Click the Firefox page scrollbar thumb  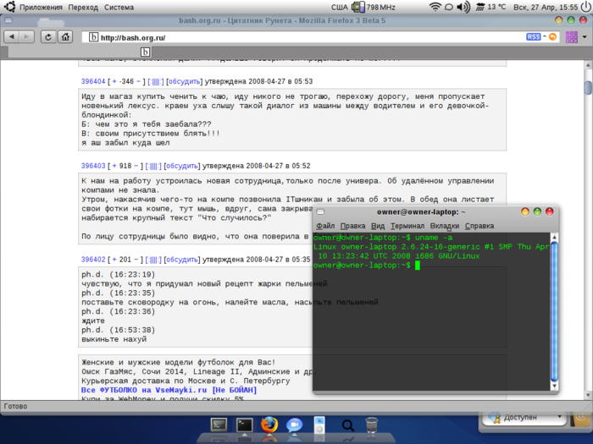(588, 87)
